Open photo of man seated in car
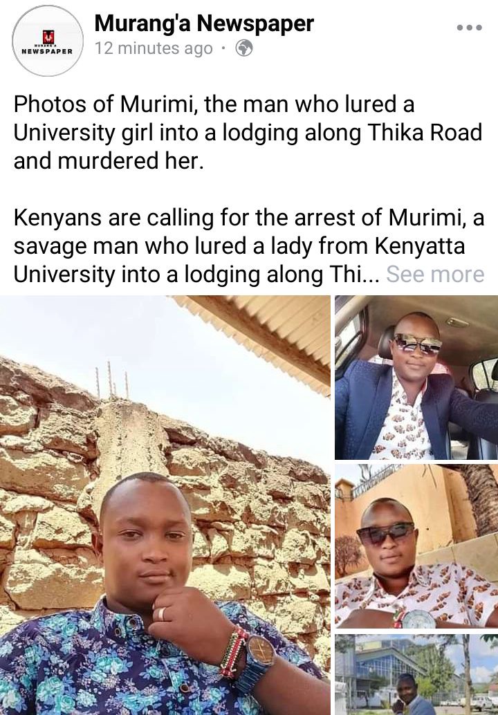Screen dimensions: 498x715 [x=416, y=378]
